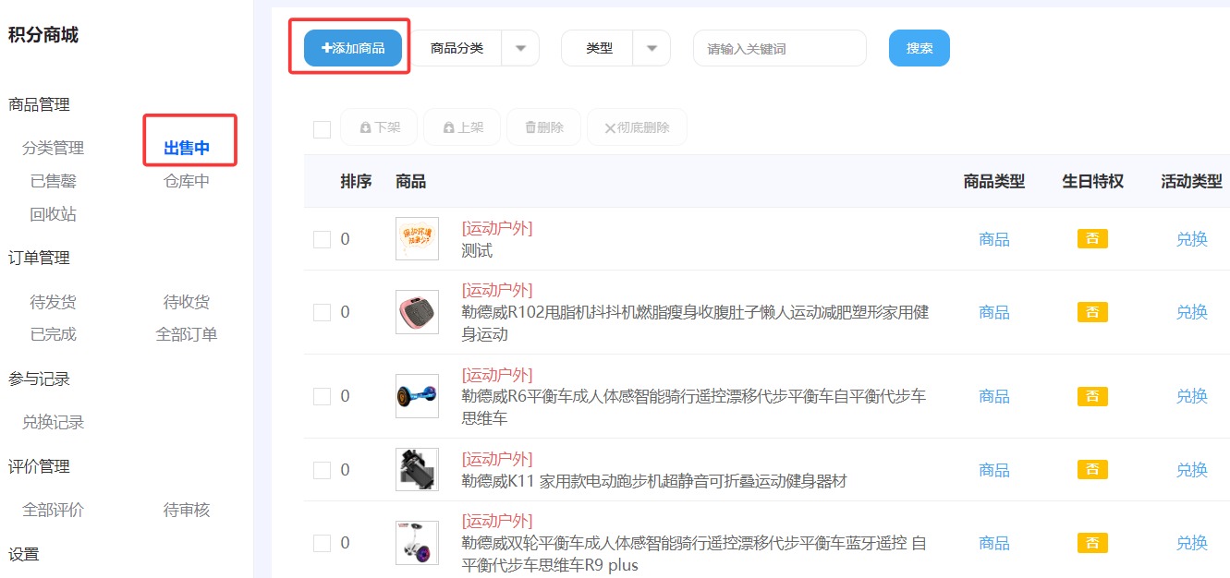Screen dimensions: 1230x578
Task: Expand the 类型 type dropdown arrow
Action: pos(652,49)
